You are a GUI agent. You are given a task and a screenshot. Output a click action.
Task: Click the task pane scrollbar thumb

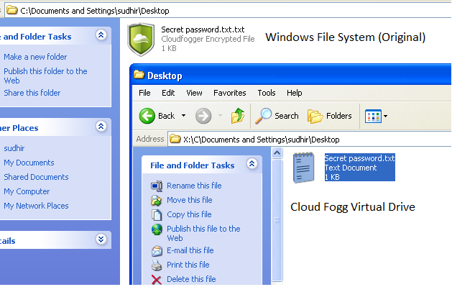pyautogui.click(x=277, y=220)
